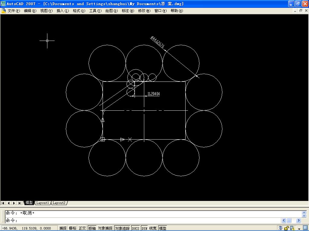Screen dimensions: 309x231
Task: Open the 标注(N) menu
Action: (x=128, y=11)
